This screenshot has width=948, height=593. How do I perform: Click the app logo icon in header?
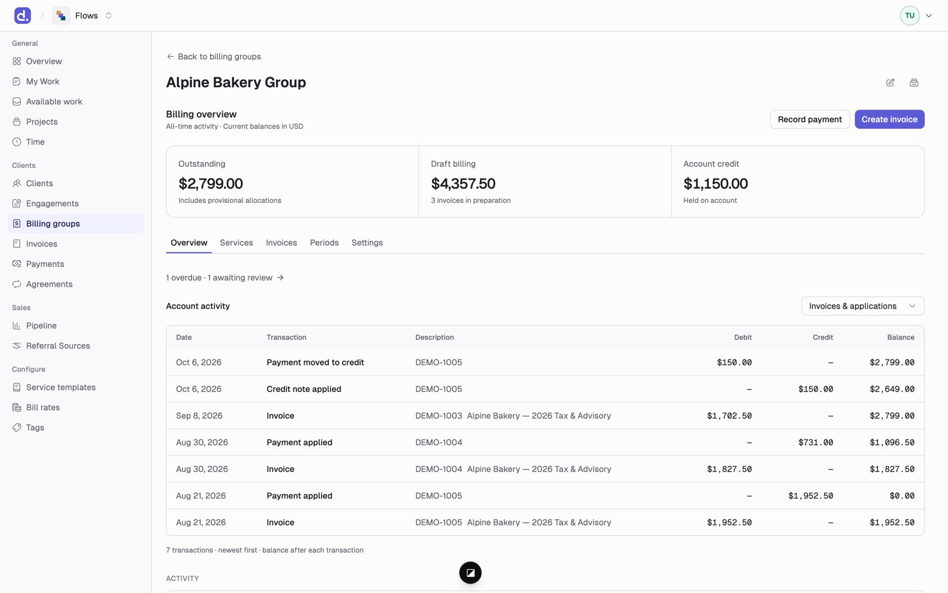click(x=23, y=15)
